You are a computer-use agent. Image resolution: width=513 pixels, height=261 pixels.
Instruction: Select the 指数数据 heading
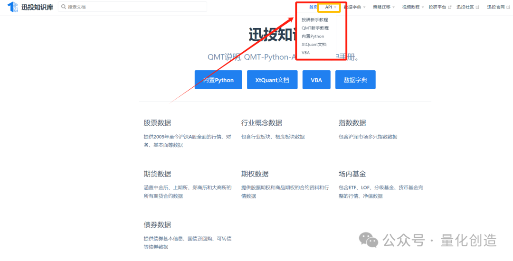352,123
